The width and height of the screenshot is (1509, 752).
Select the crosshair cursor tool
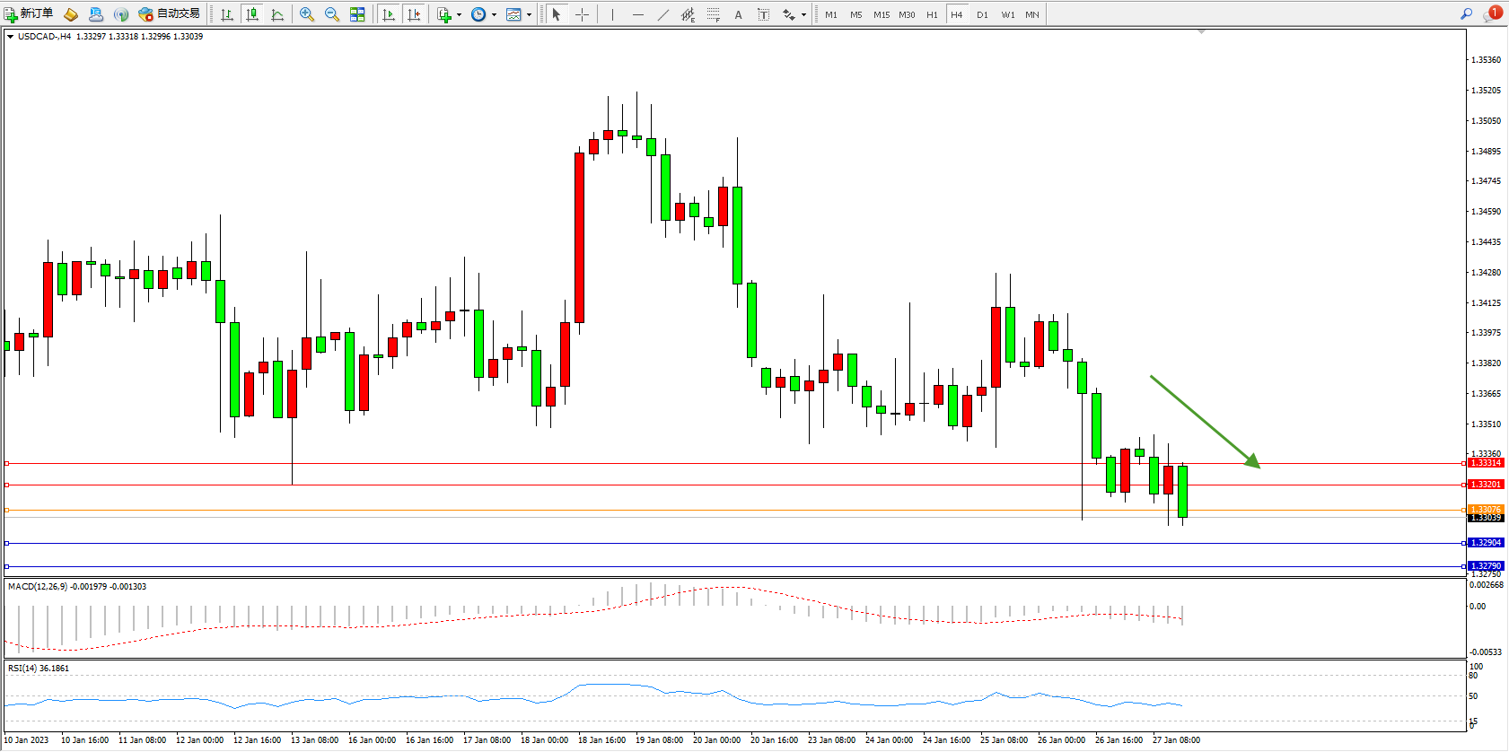[582, 14]
